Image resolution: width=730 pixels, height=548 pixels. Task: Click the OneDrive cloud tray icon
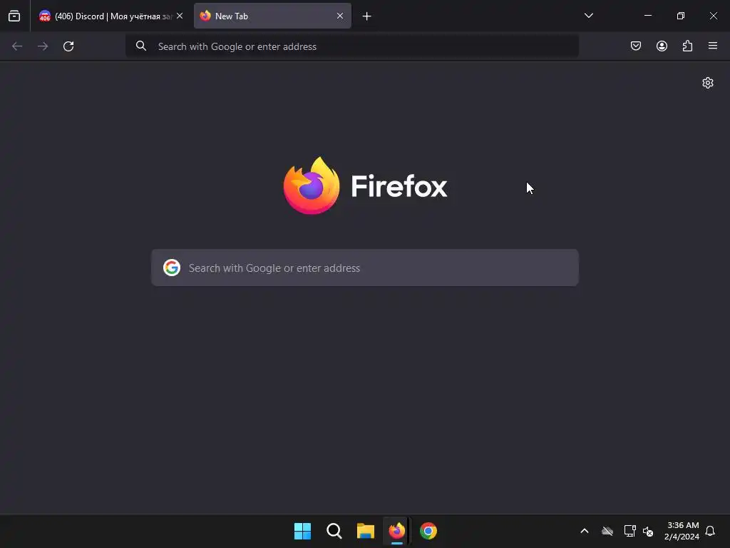(x=607, y=531)
